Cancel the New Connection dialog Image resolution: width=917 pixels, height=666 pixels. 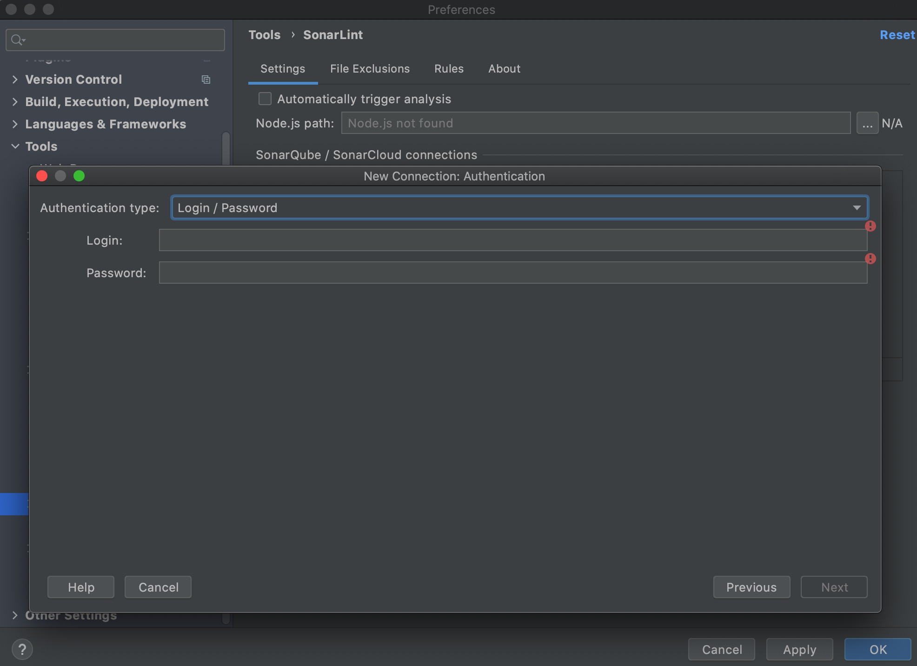tap(158, 587)
